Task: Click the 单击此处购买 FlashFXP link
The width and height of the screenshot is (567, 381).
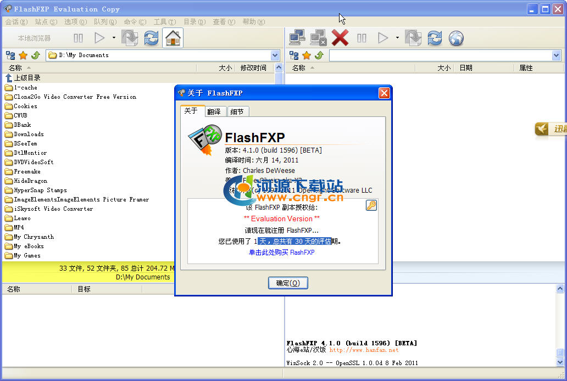Action: tap(281, 253)
